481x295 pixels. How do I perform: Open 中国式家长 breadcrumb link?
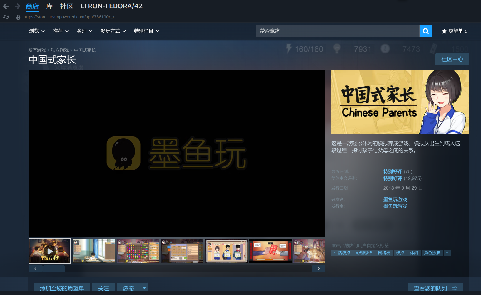(85, 50)
